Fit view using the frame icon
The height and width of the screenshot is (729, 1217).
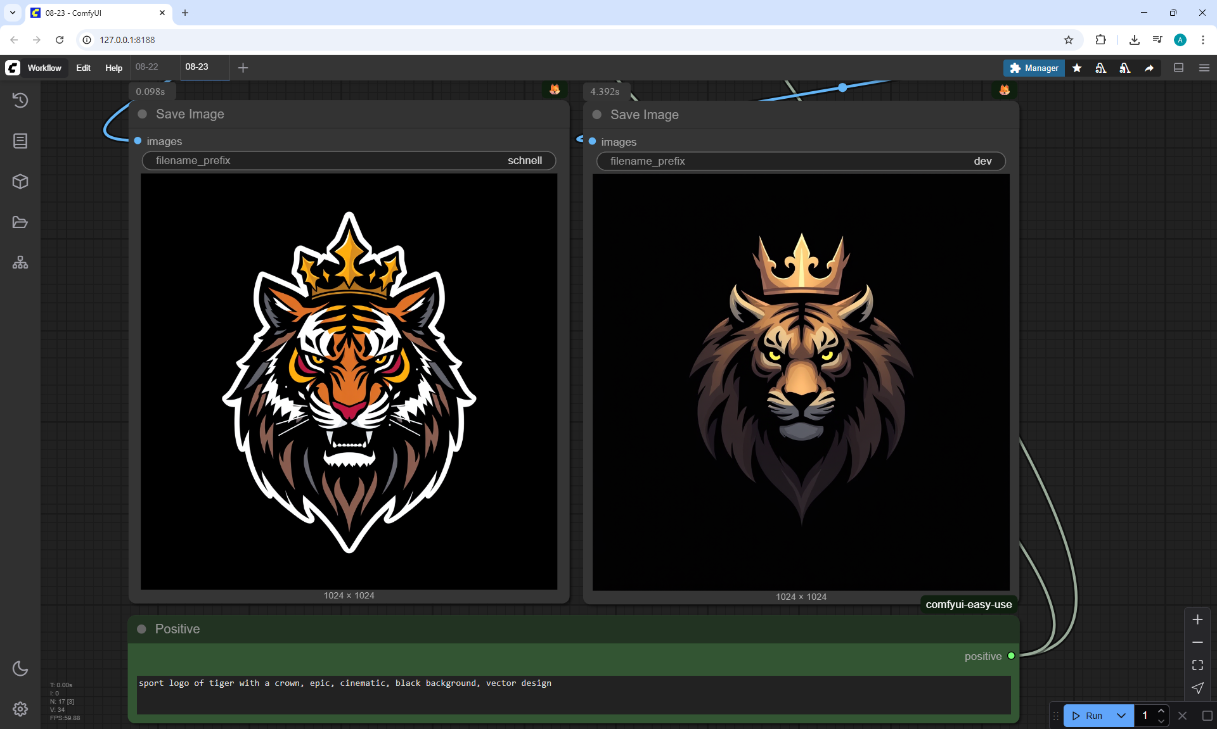pyautogui.click(x=1197, y=665)
